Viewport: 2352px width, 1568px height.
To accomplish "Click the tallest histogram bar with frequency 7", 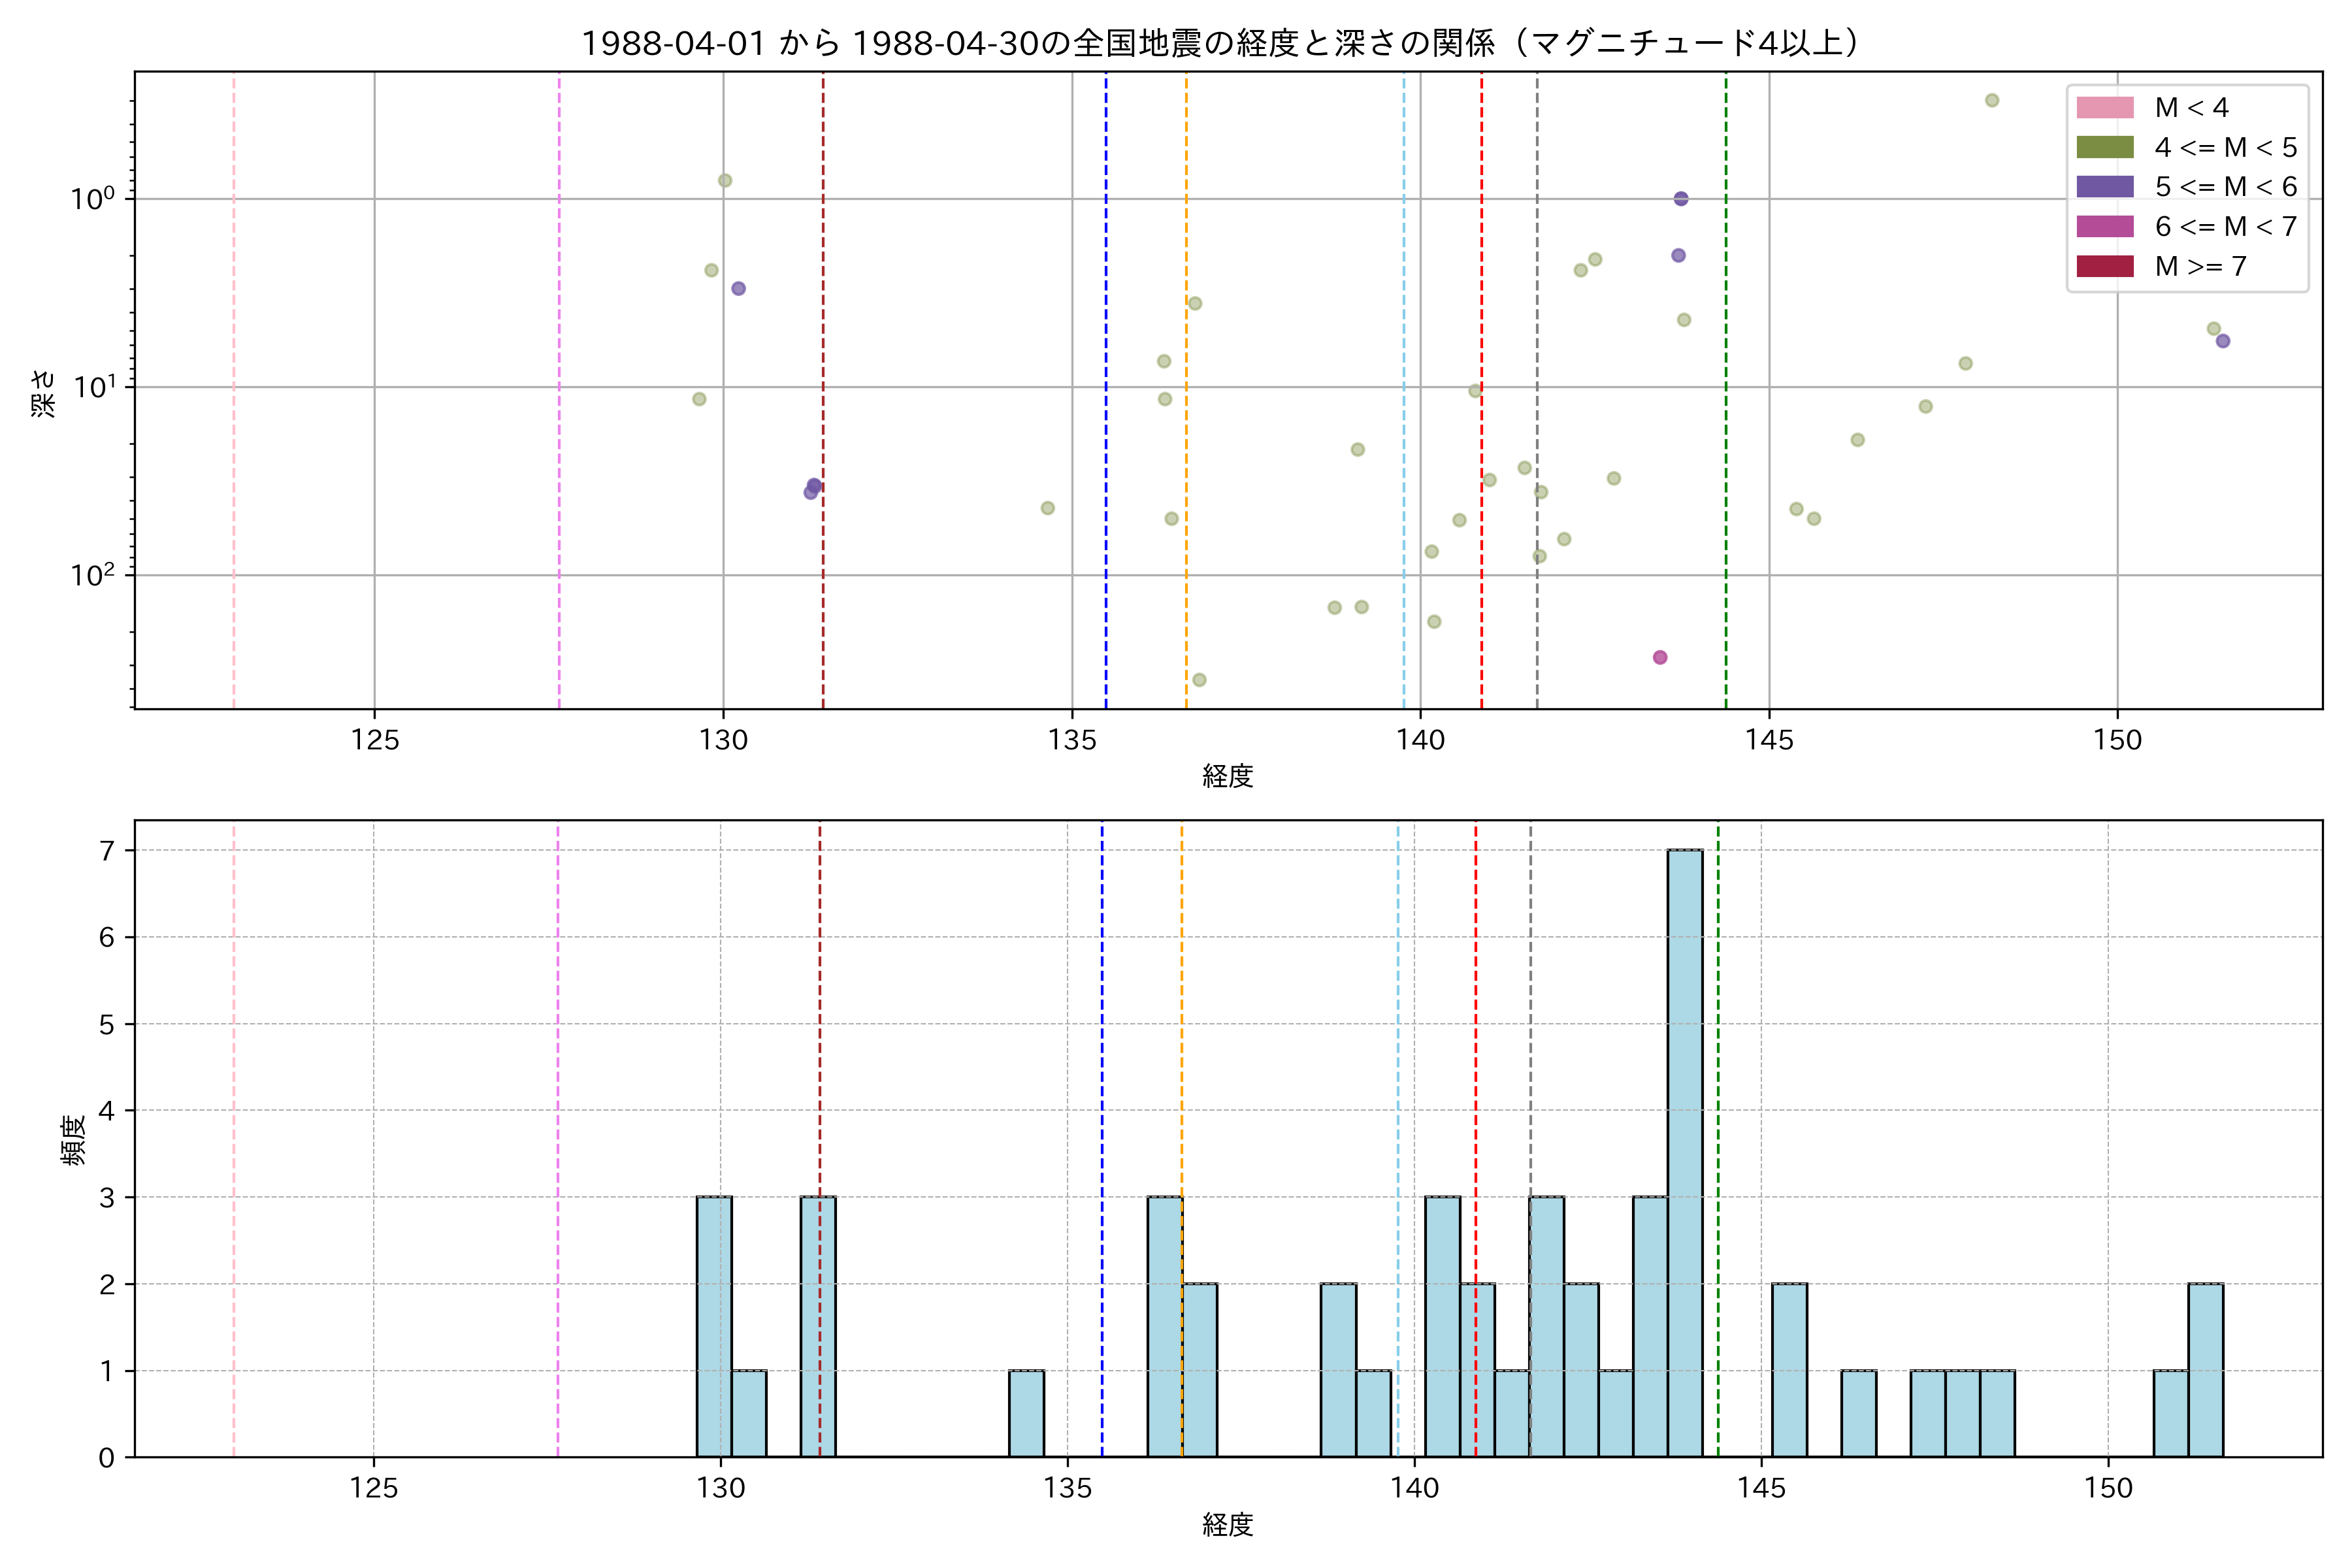I will click(x=1685, y=1152).
